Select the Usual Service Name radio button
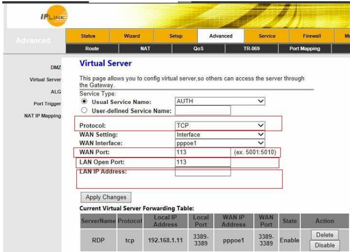 coord(83,102)
